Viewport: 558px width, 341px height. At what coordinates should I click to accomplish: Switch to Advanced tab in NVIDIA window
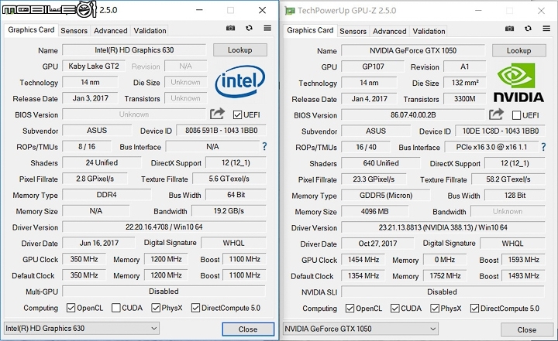(x=390, y=32)
